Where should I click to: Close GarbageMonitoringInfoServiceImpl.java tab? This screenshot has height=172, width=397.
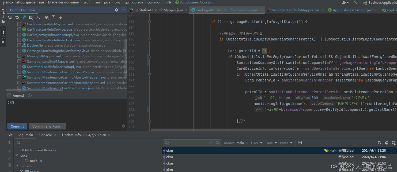click(x=261, y=10)
